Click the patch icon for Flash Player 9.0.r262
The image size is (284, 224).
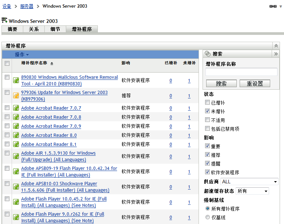16,217
